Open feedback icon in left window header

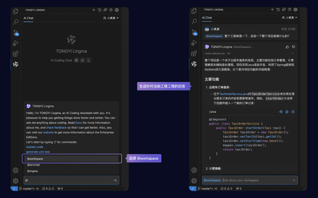coord(105,10)
